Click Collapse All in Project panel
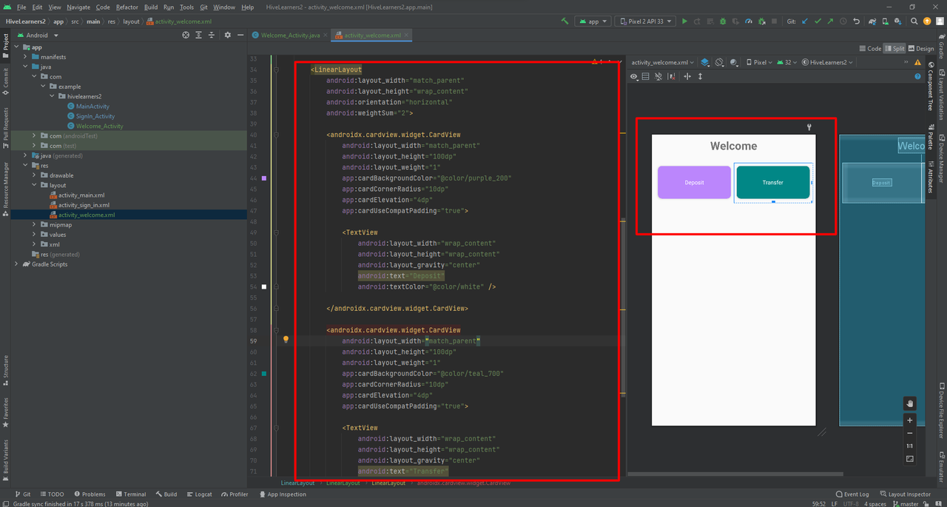Viewport: 947px width, 507px height. (x=212, y=35)
